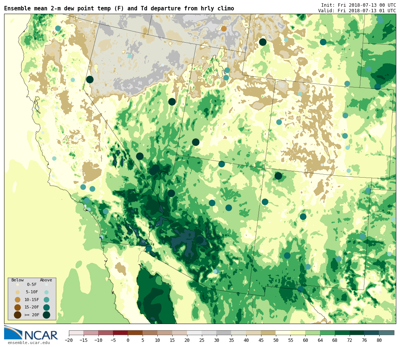Click the Below 15-20F brown legend circle

coord(17,307)
